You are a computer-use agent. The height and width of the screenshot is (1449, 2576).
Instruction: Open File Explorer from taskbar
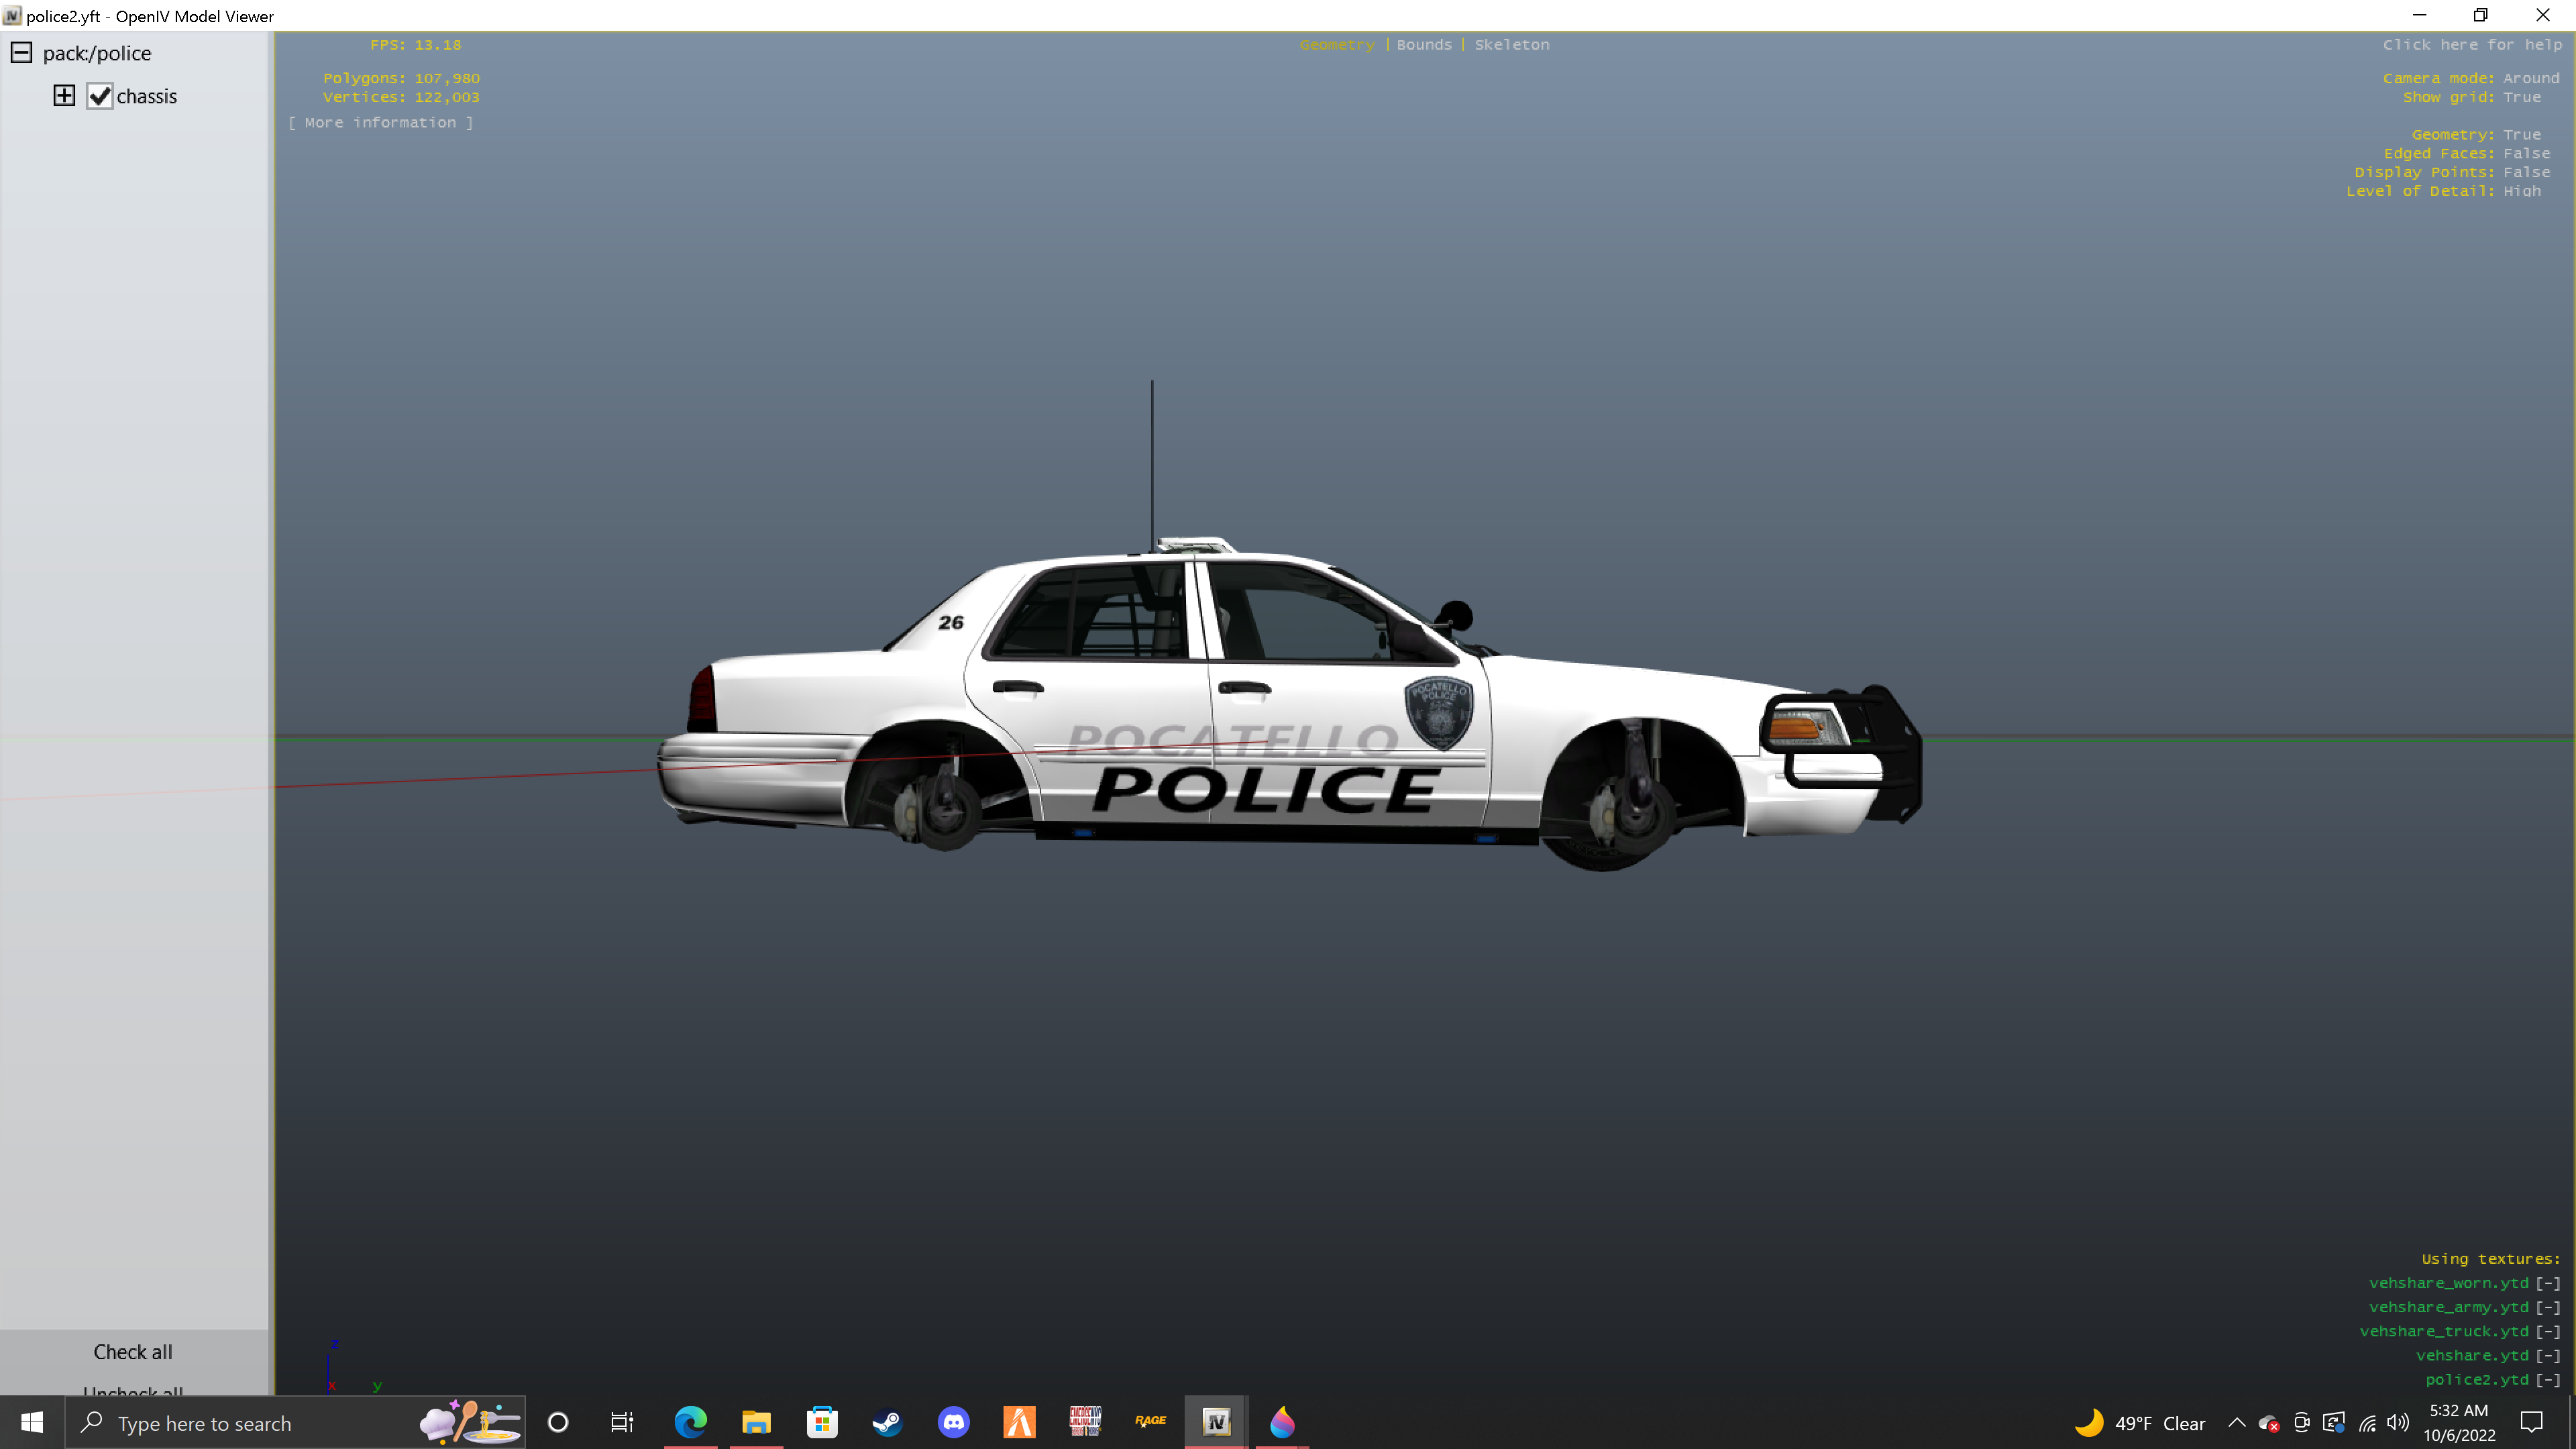[x=756, y=1422]
